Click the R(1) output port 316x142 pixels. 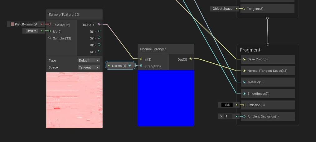[x=99, y=31]
